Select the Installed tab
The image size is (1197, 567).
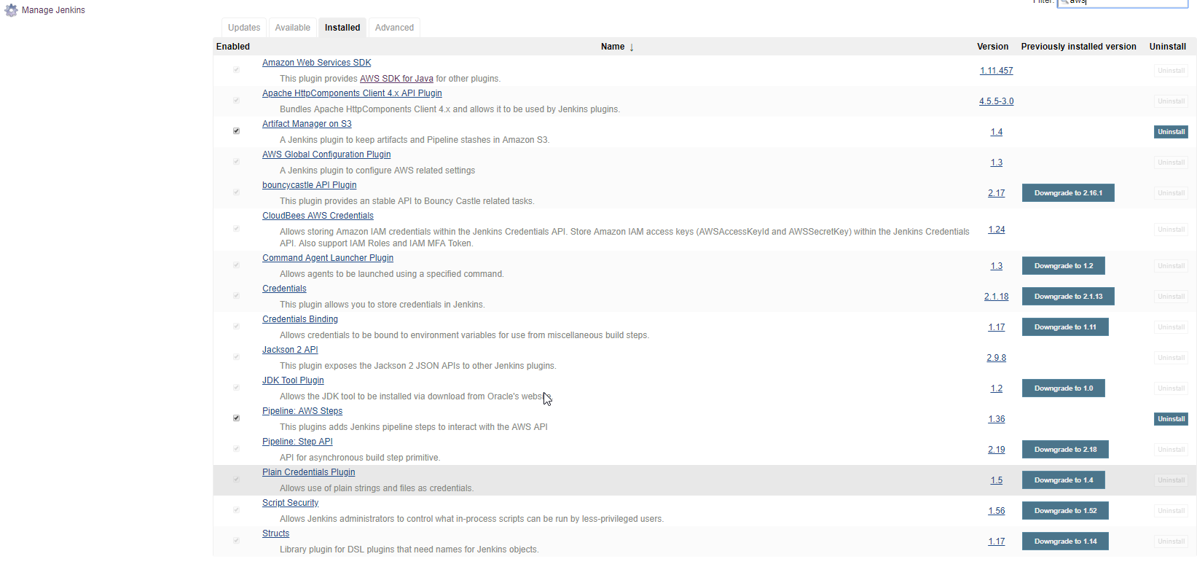coord(342,28)
